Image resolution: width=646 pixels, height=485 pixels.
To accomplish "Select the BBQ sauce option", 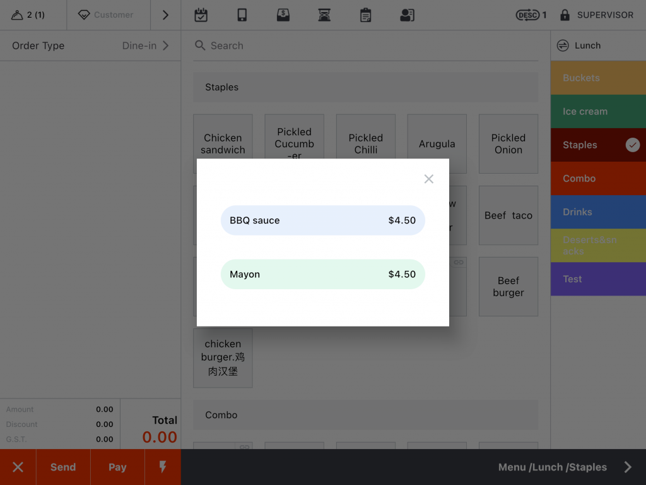I will tap(322, 220).
